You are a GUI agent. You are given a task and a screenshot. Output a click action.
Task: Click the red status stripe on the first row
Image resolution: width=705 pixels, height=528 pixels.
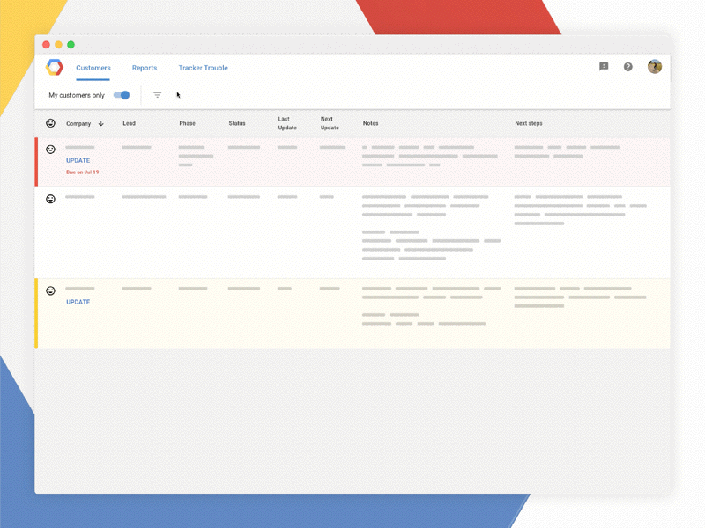[35, 158]
